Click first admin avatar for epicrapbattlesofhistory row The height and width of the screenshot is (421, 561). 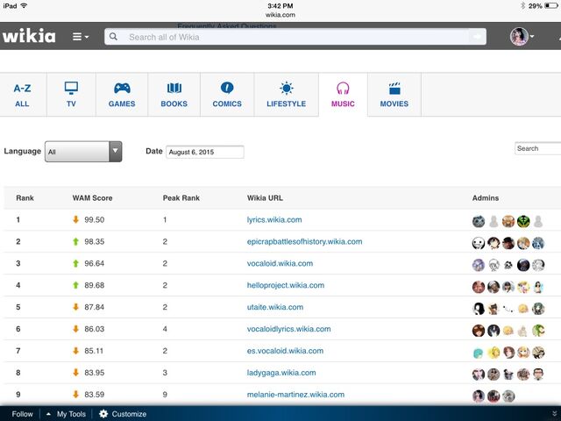(479, 244)
